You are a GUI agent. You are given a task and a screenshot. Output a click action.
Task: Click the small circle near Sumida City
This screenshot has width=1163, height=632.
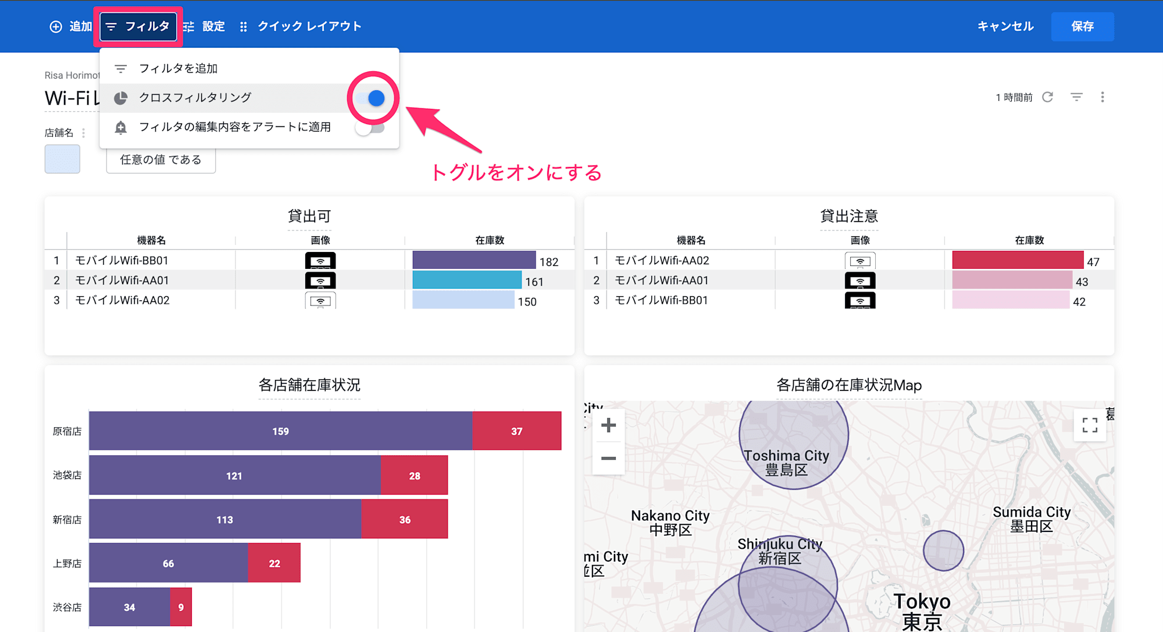click(943, 551)
